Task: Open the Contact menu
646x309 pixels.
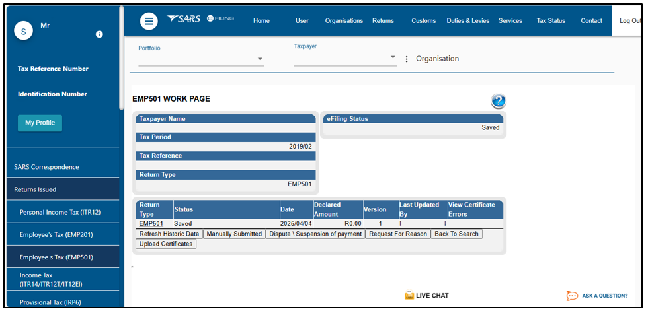Action: 591,21
